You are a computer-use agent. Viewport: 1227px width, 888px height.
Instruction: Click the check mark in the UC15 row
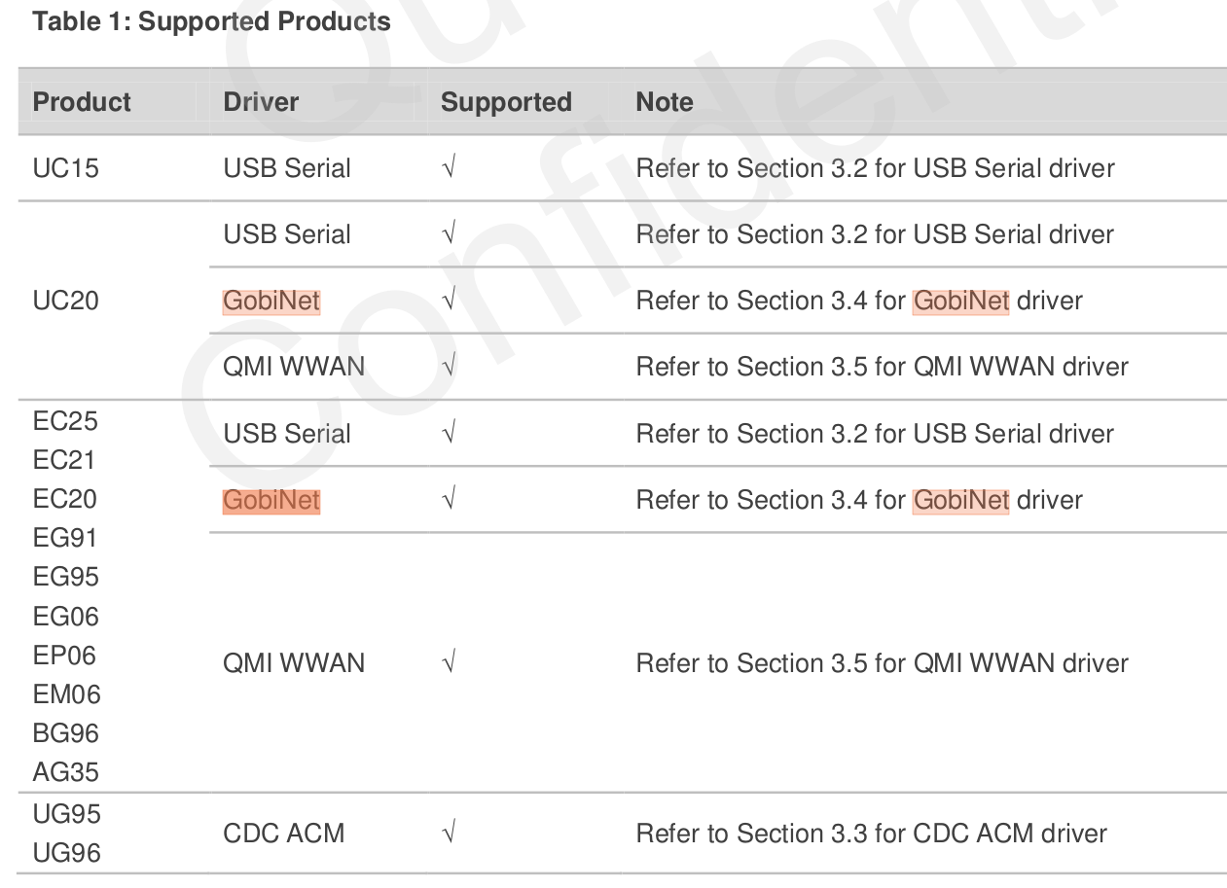coord(449,168)
